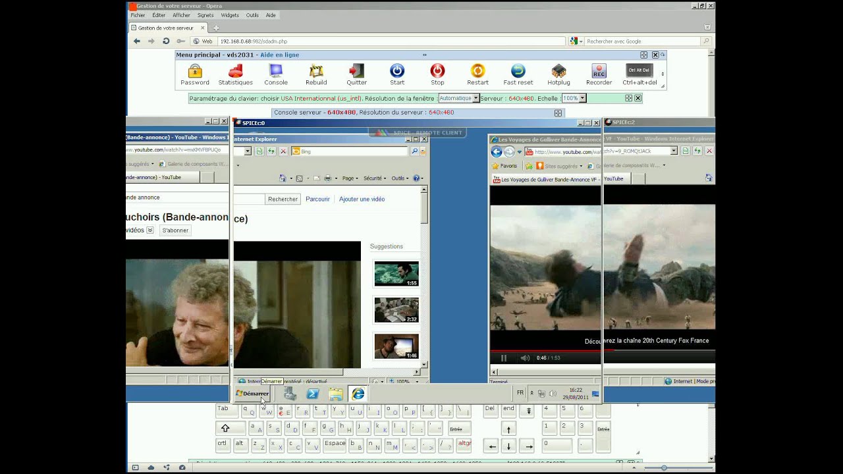Go back in the Opera browser
Viewport: 843px width, 474px height.
click(x=137, y=41)
